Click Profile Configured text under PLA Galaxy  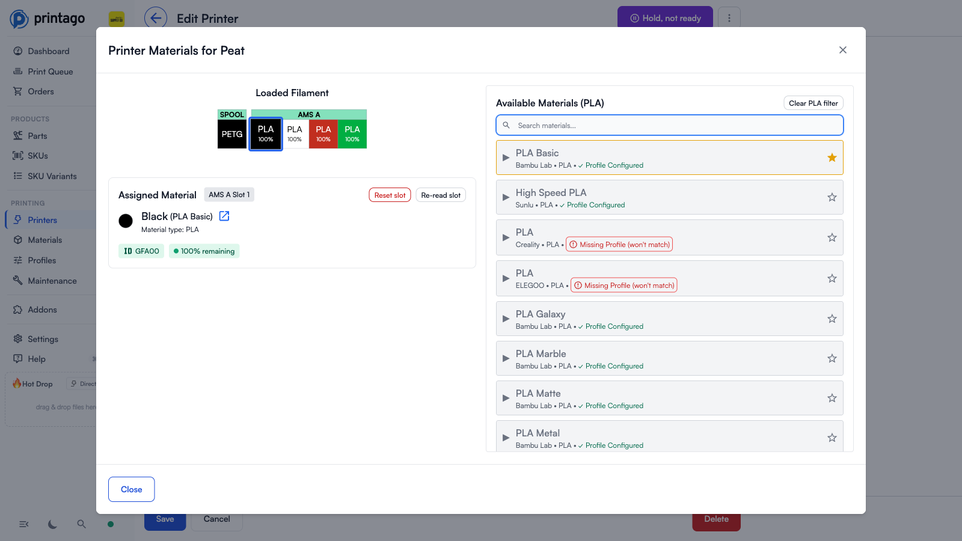tap(614, 326)
